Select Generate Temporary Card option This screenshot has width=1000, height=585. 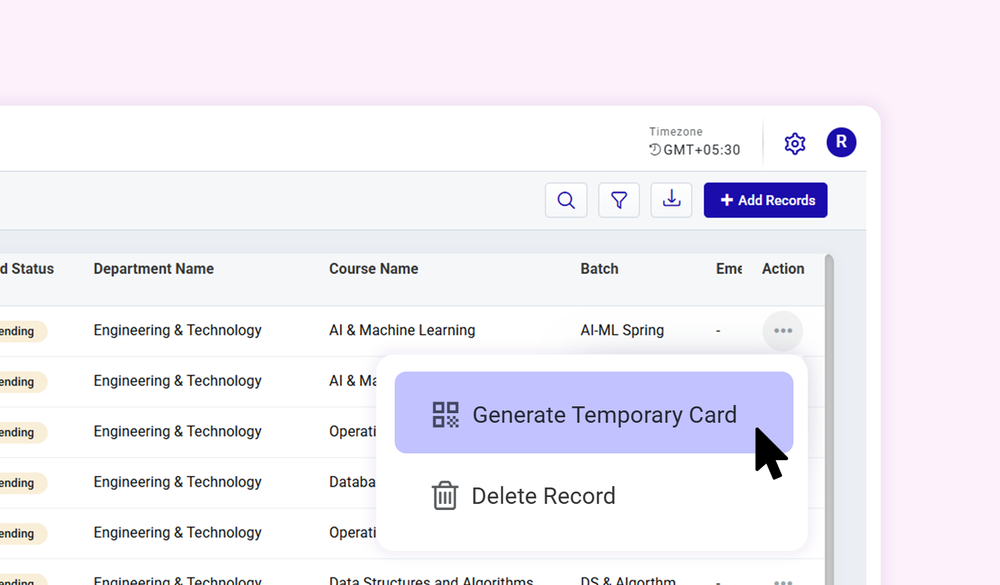(604, 415)
